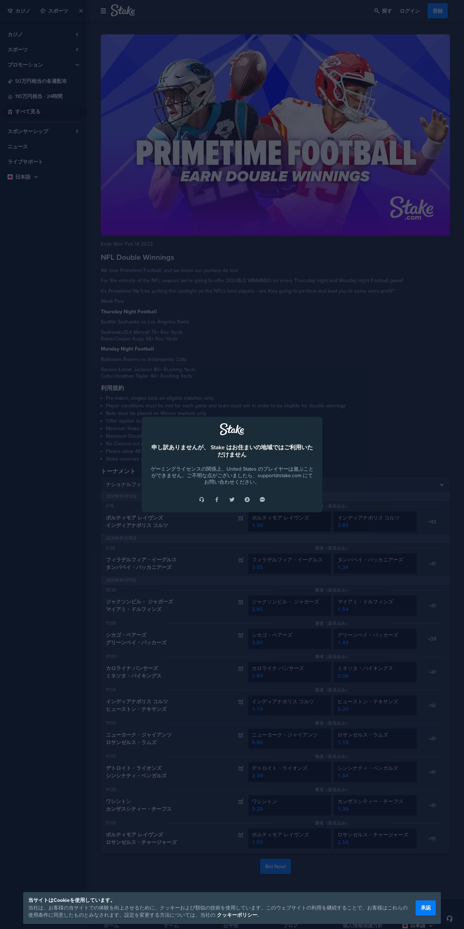Click the Bet Now! button
Screen dimensions: 464x929
(275, 866)
